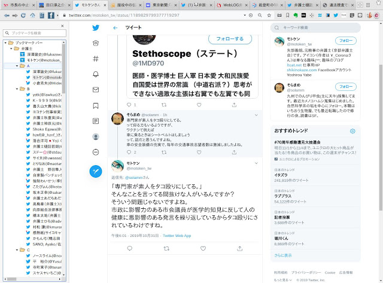Expand the もっと見る footer menu

(283, 280)
